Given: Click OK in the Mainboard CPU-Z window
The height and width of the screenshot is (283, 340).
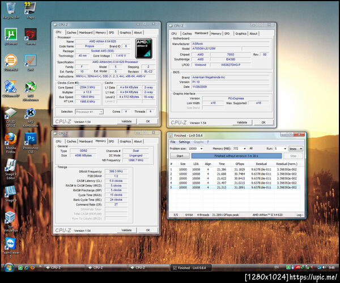Looking at the screenshot, I should (263, 123).
